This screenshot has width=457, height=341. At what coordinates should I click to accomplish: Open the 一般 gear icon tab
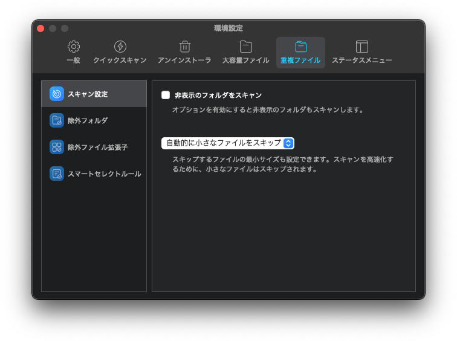[x=74, y=47]
